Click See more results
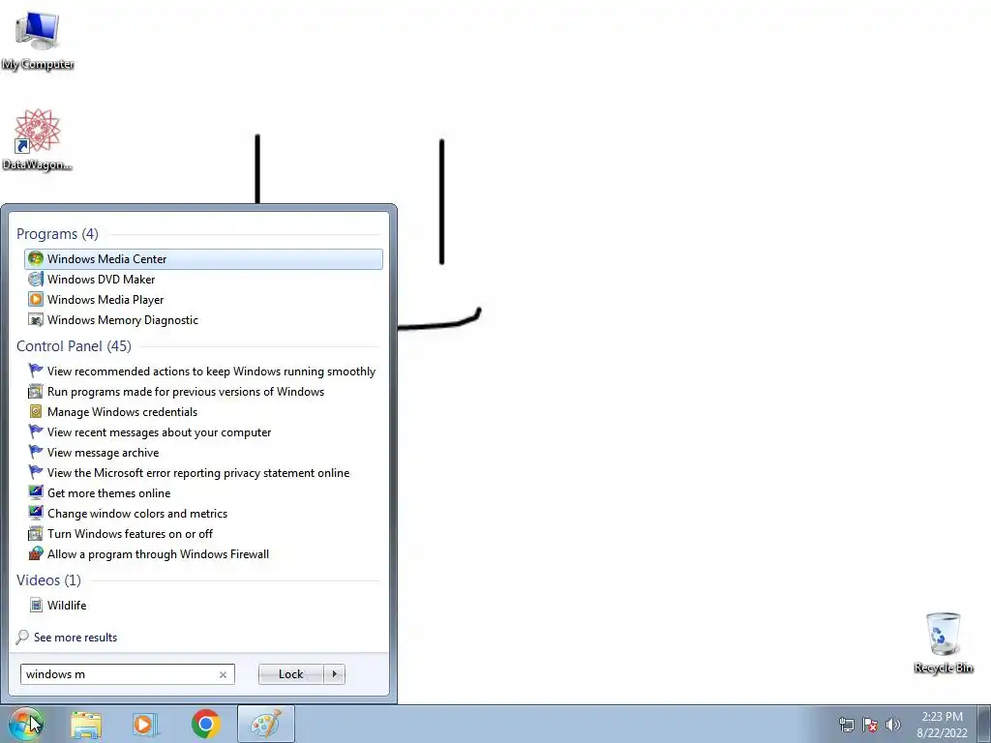 (75, 638)
